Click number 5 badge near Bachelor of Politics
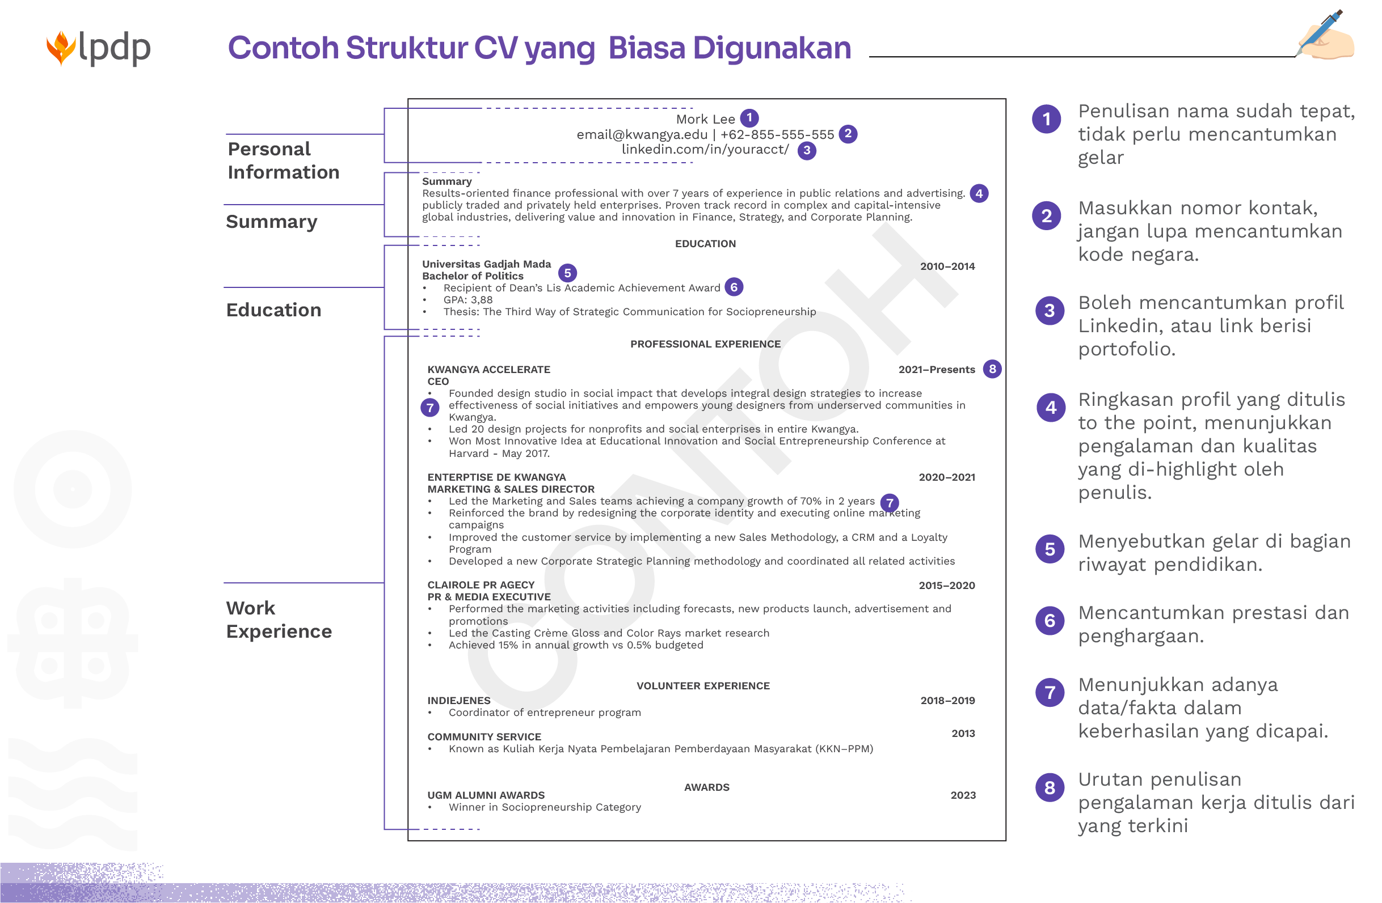 click(x=567, y=273)
